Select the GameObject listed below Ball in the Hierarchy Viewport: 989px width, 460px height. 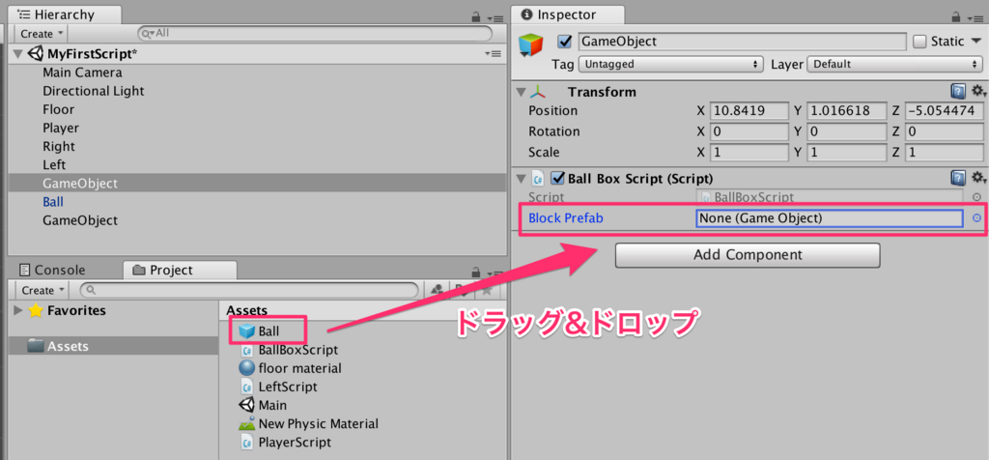[80, 221]
